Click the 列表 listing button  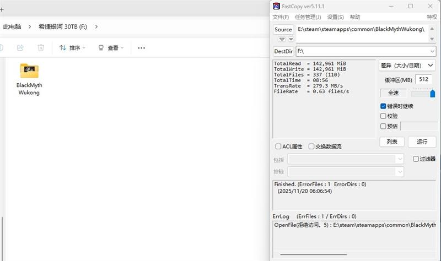tap(392, 142)
